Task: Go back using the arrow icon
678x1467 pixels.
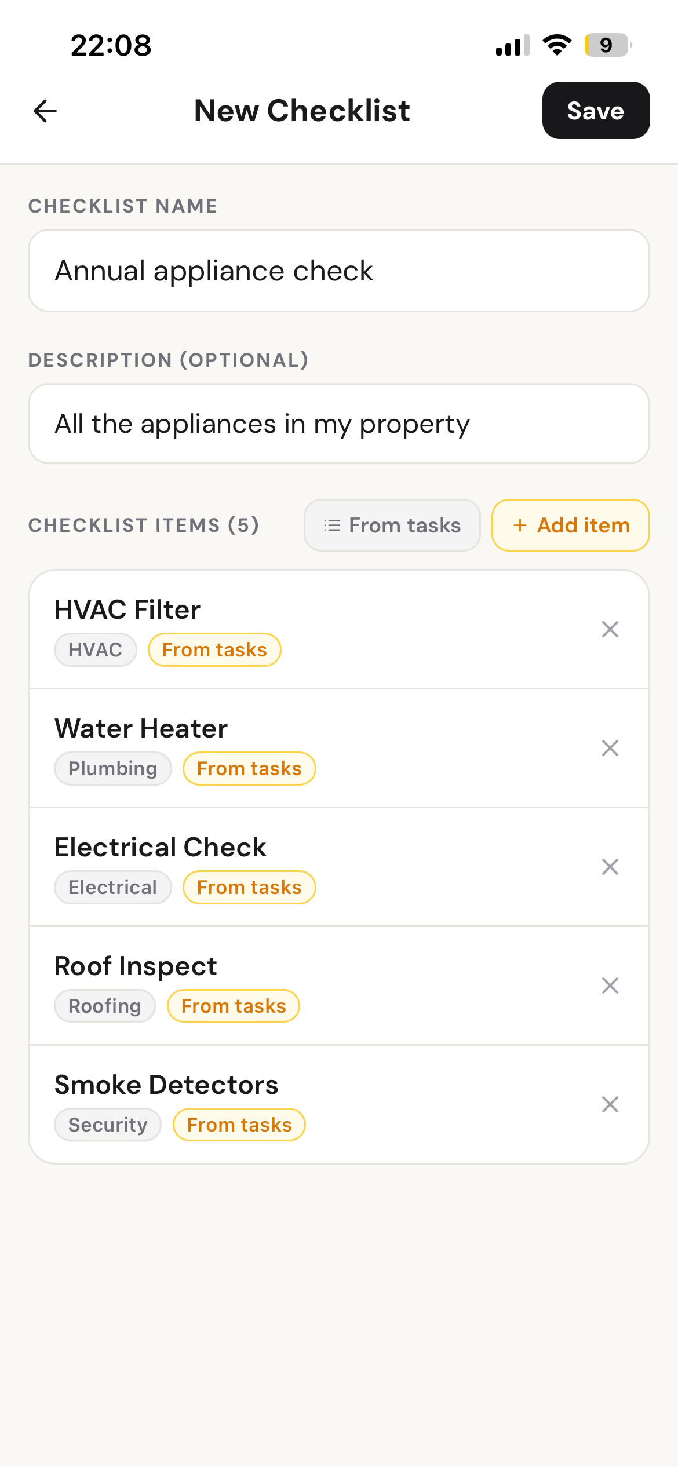Action: point(45,111)
